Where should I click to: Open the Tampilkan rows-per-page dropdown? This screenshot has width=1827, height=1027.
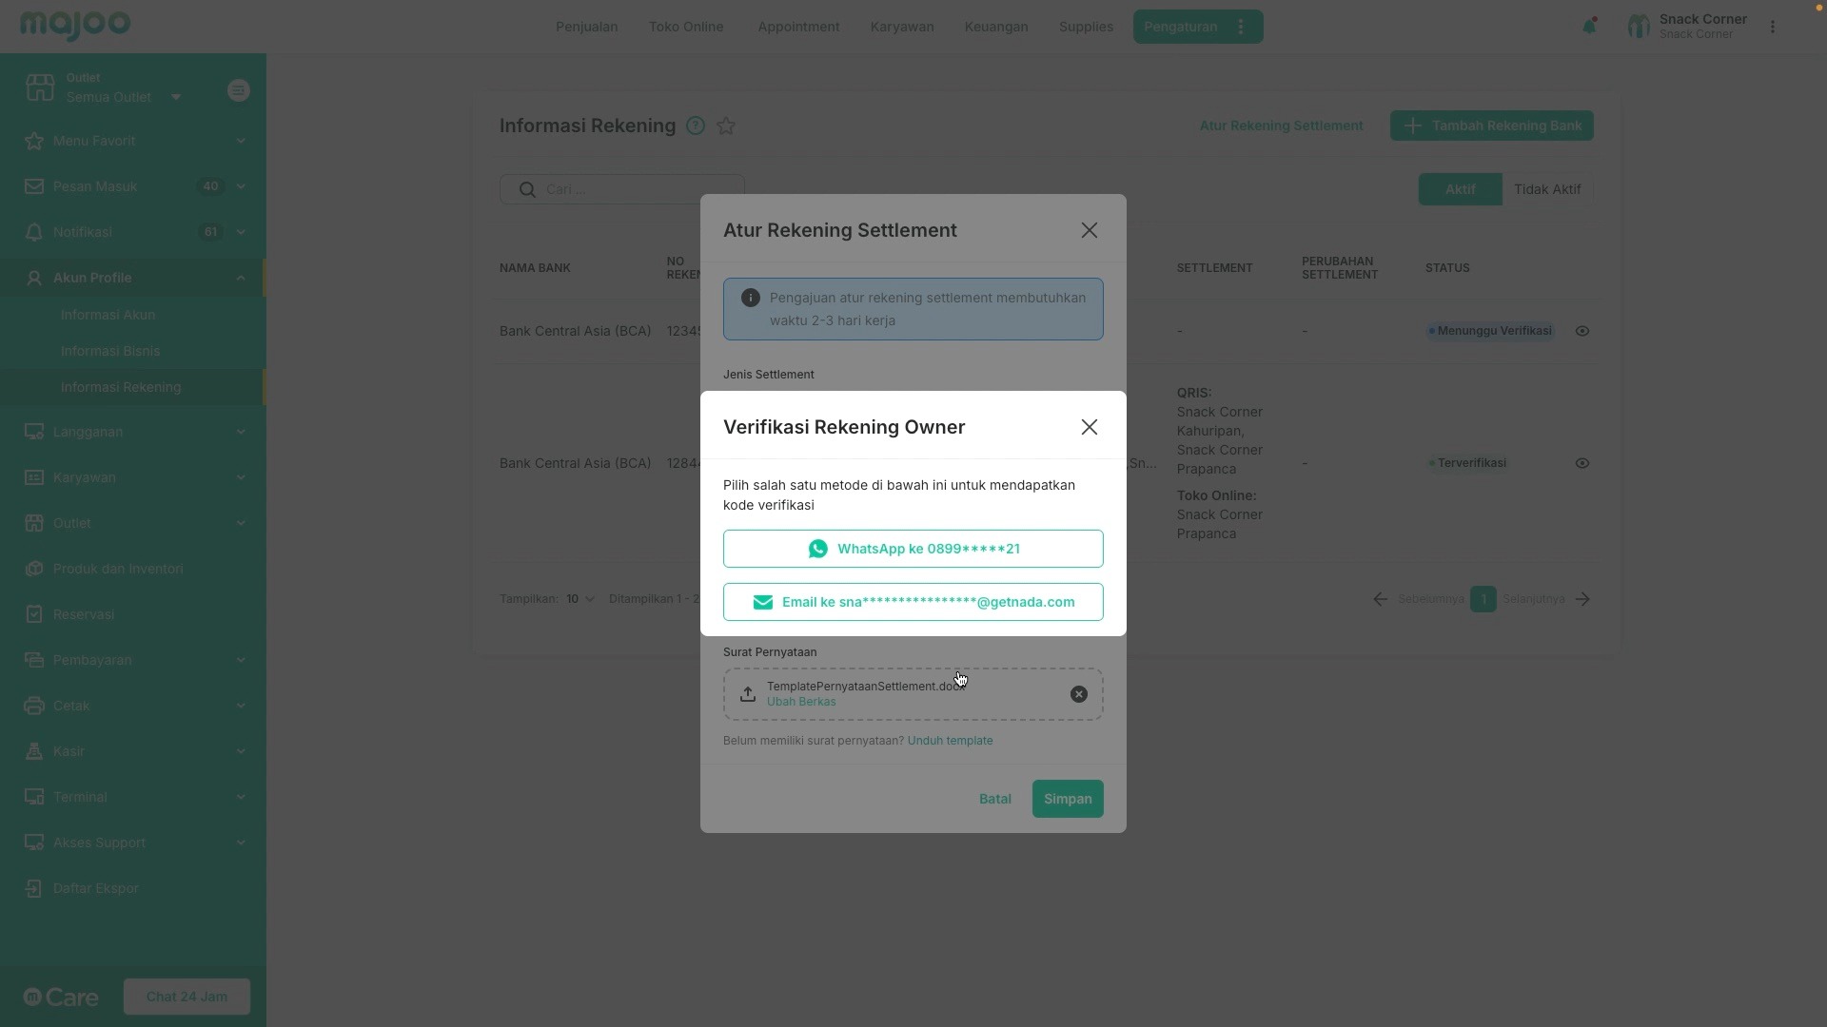pos(580,599)
